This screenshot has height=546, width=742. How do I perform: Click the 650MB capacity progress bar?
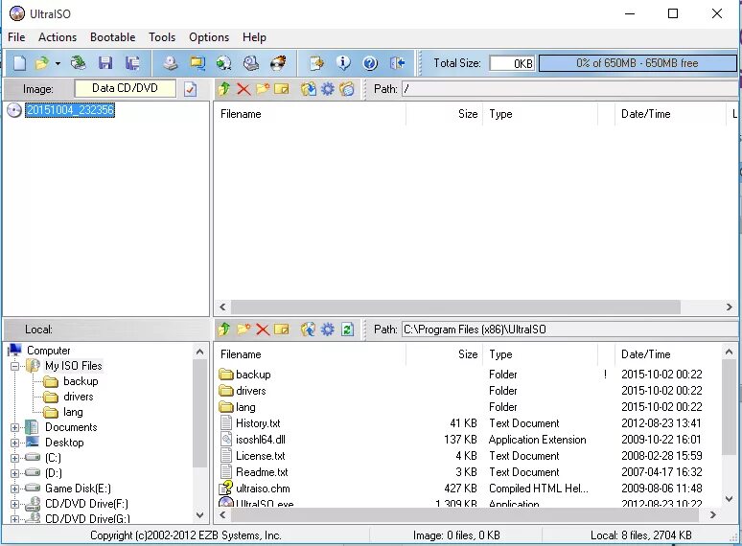coord(638,63)
